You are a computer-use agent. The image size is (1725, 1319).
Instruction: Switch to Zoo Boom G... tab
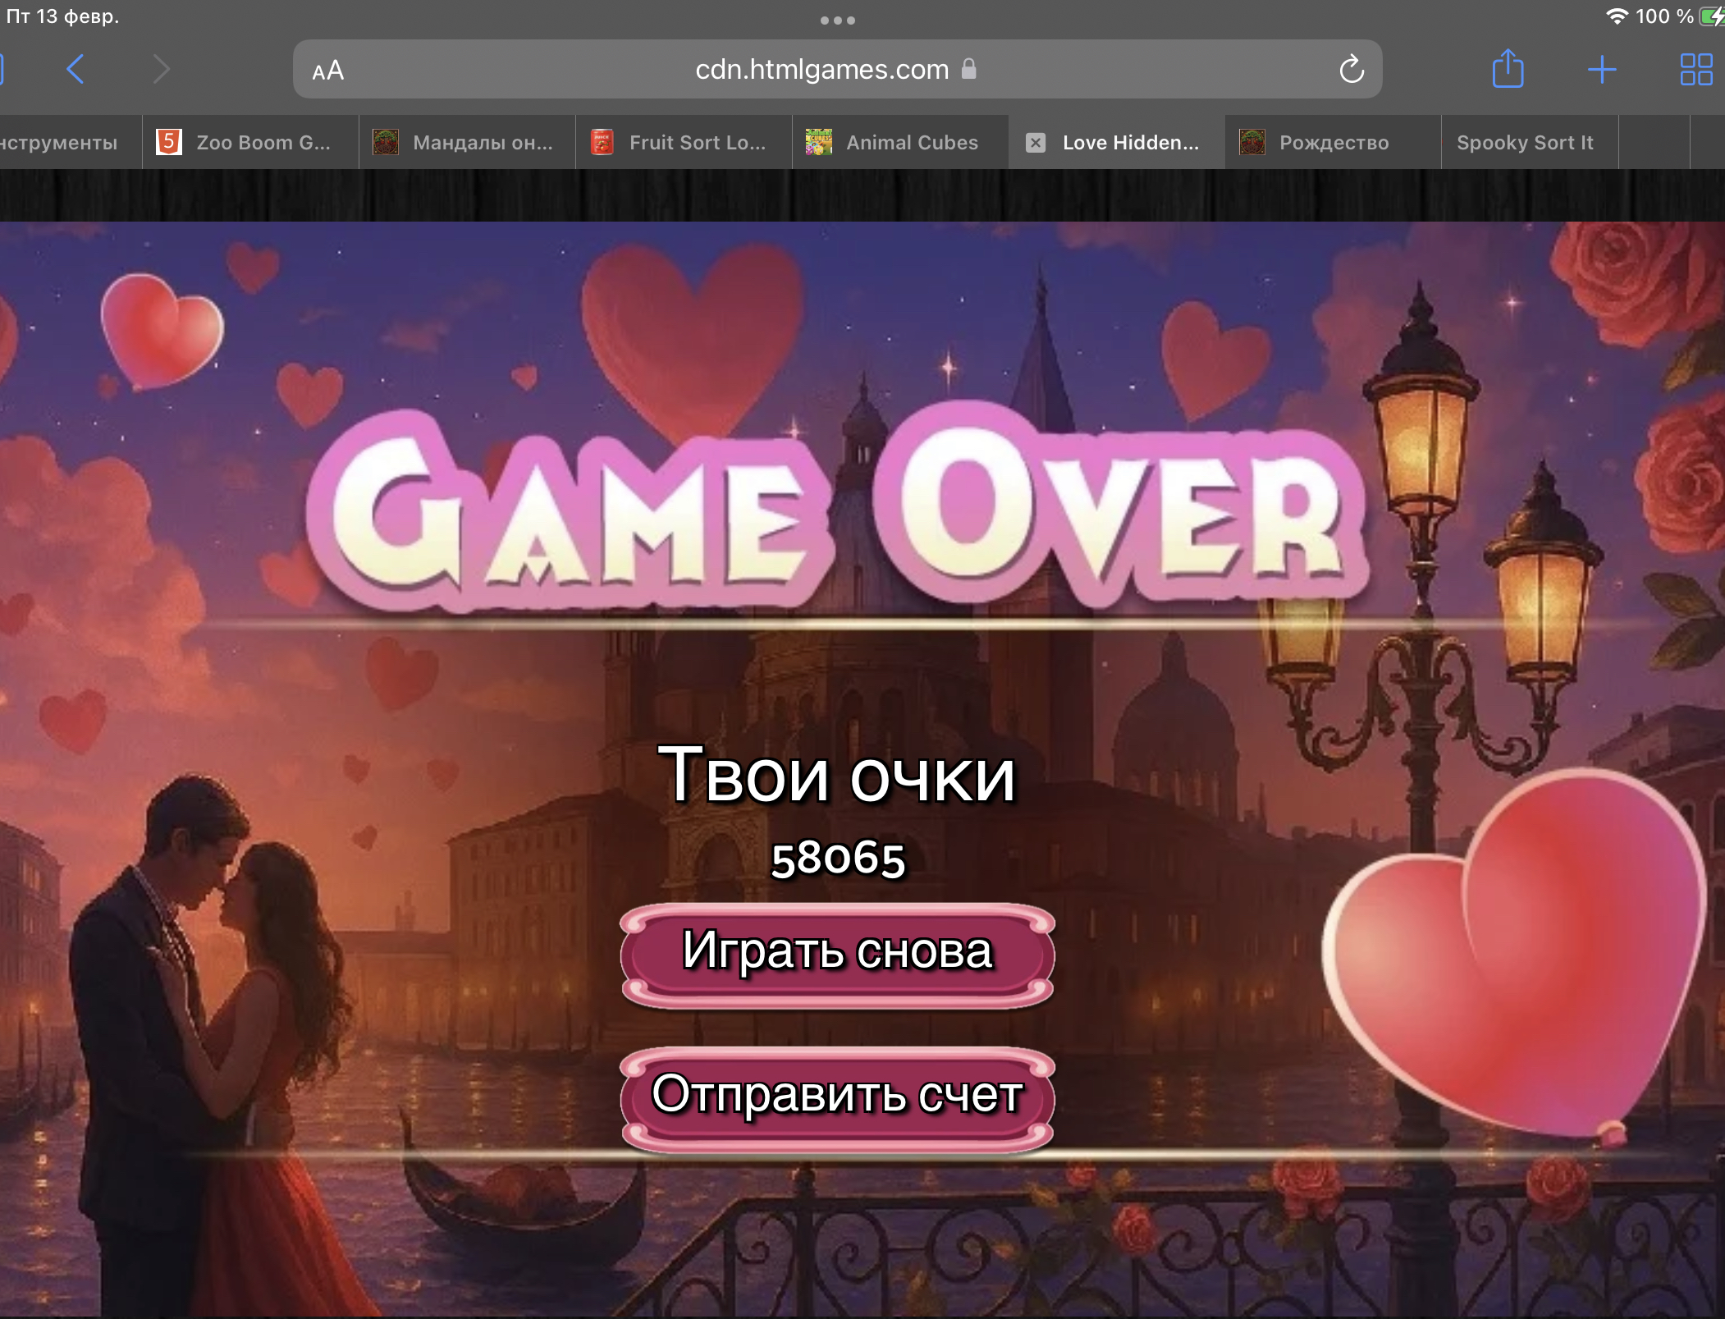point(250,143)
